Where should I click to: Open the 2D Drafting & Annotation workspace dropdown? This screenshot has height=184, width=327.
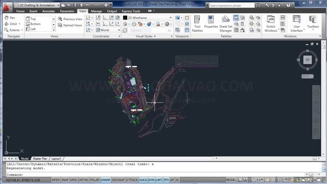[37, 5]
